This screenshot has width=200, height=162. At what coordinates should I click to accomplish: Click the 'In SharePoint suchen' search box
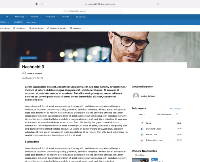pyautogui.click(x=93, y=11)
